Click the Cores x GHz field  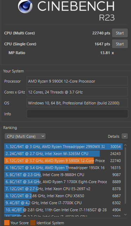click(x=77, y=92)
